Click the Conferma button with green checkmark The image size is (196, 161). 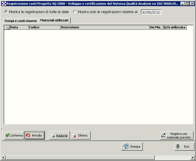click(14, 135)
